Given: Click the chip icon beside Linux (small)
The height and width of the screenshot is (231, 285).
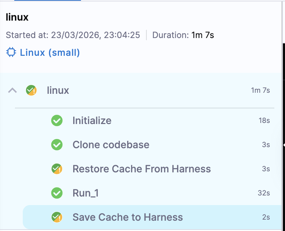Looking at the screenshot, I should click(11, 53).
